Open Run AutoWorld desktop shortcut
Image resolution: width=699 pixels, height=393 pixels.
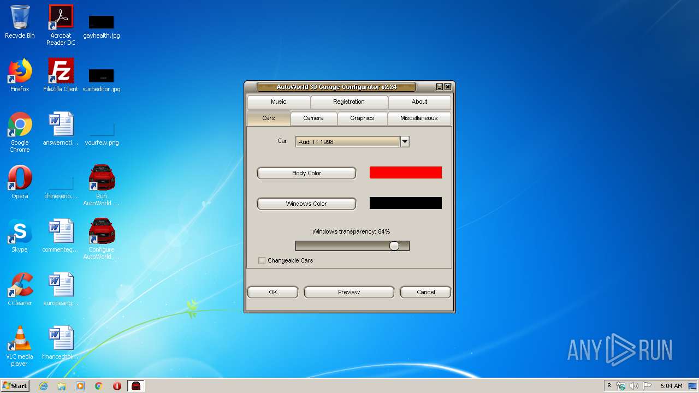[x=102, y=186]
